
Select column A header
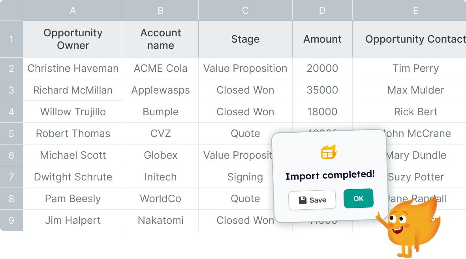click(73, 11)
